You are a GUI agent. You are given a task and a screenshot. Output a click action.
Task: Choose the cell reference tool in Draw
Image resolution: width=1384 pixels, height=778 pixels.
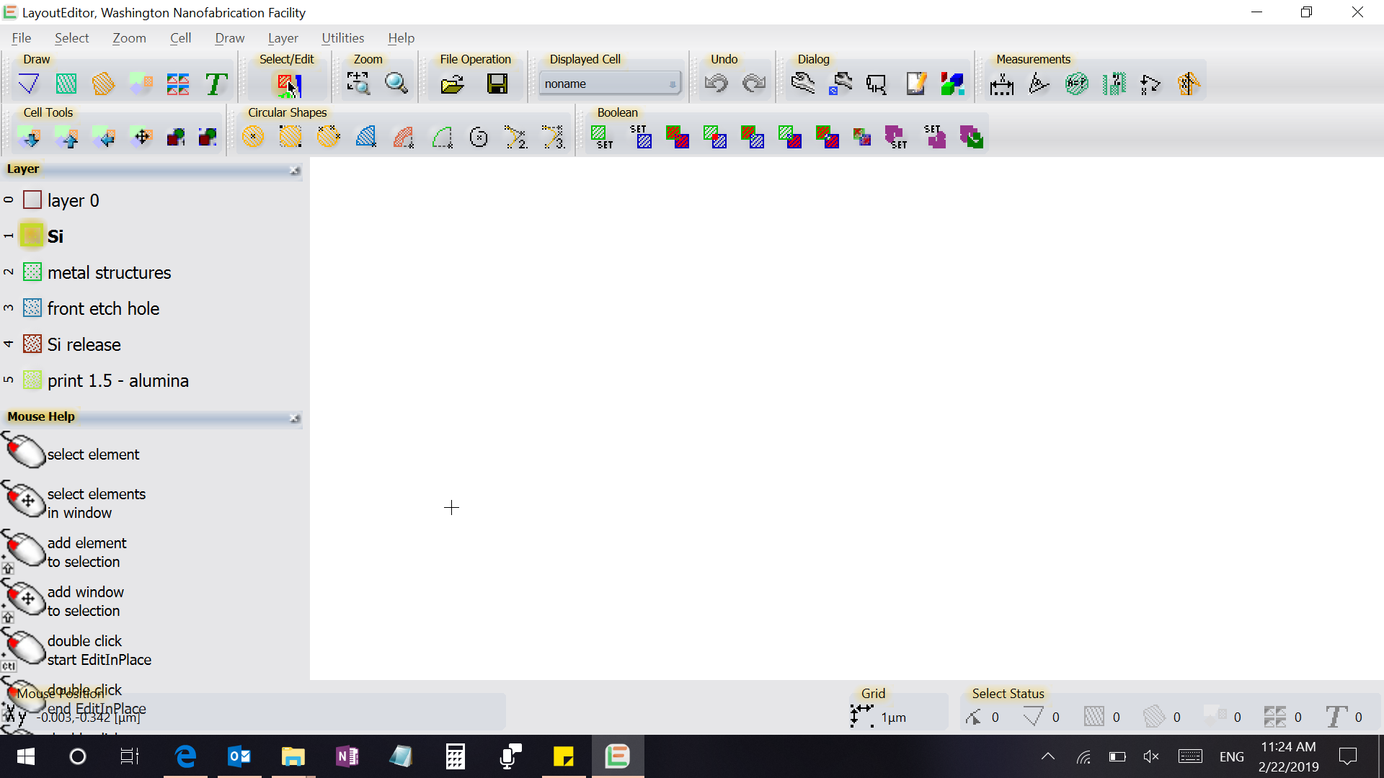click(x=141, y=84)
